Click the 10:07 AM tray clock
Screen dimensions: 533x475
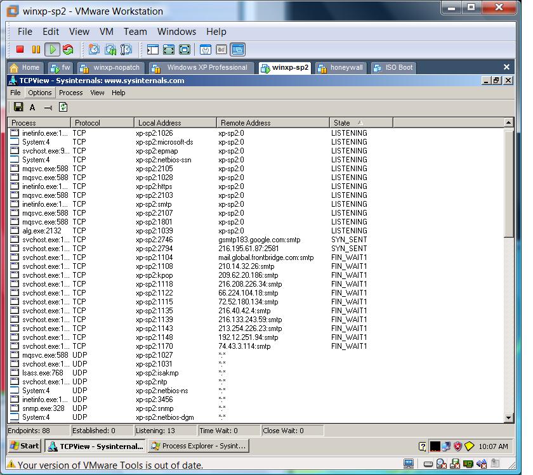click(493, 446)
